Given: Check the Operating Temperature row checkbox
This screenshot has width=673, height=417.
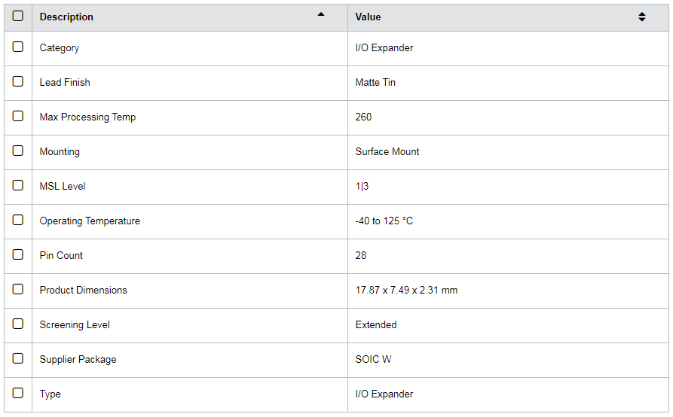Looking at the screenshot, I should [x=18, y=220].
